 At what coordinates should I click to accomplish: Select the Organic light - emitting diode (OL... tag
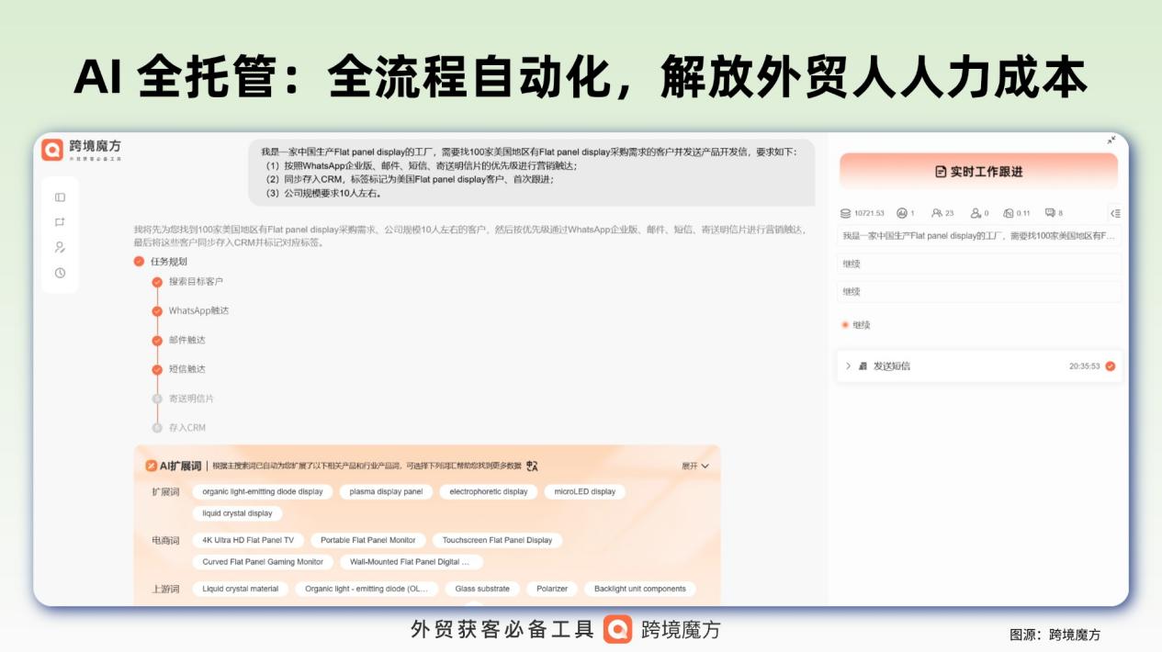(x=367, y=590)
